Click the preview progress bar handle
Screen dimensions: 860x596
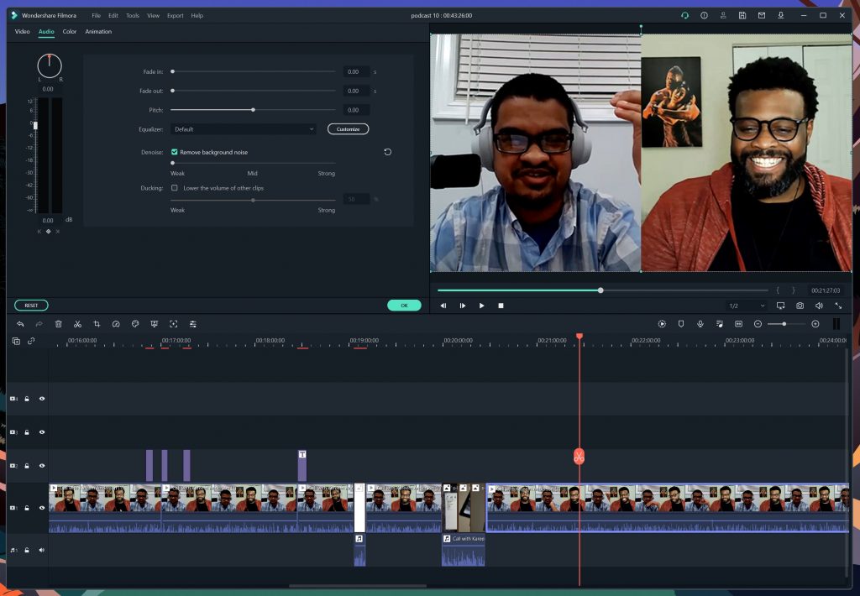[x=600, y=290]
